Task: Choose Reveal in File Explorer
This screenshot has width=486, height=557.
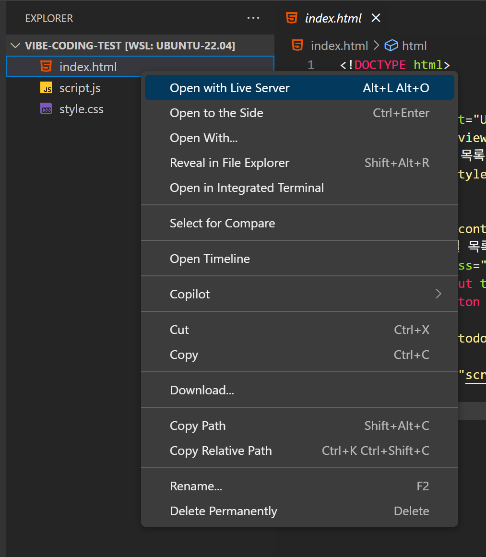Action: click(229, 163)
